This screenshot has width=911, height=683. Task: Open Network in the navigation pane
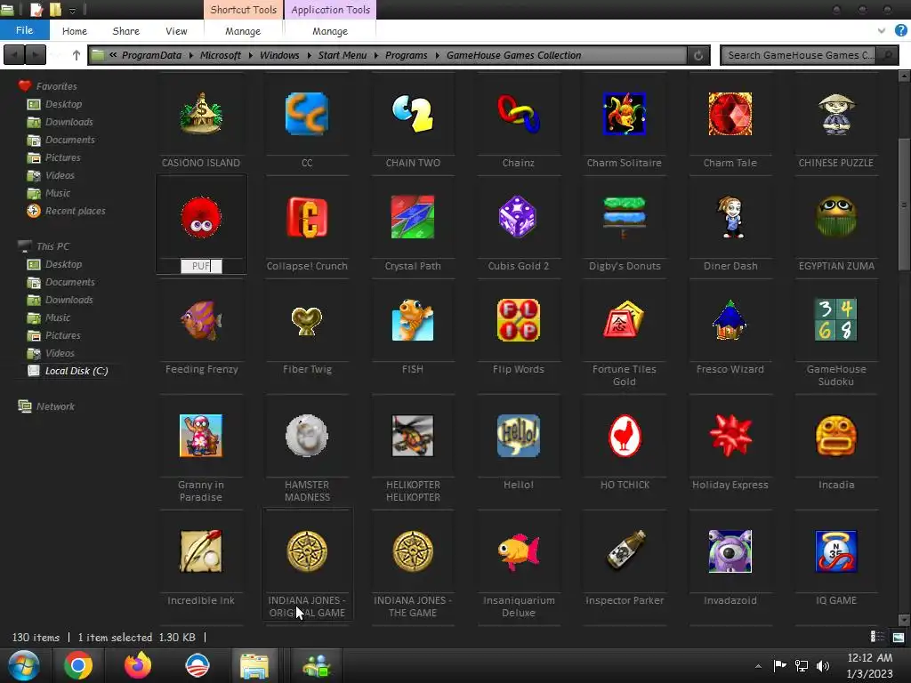46,406
